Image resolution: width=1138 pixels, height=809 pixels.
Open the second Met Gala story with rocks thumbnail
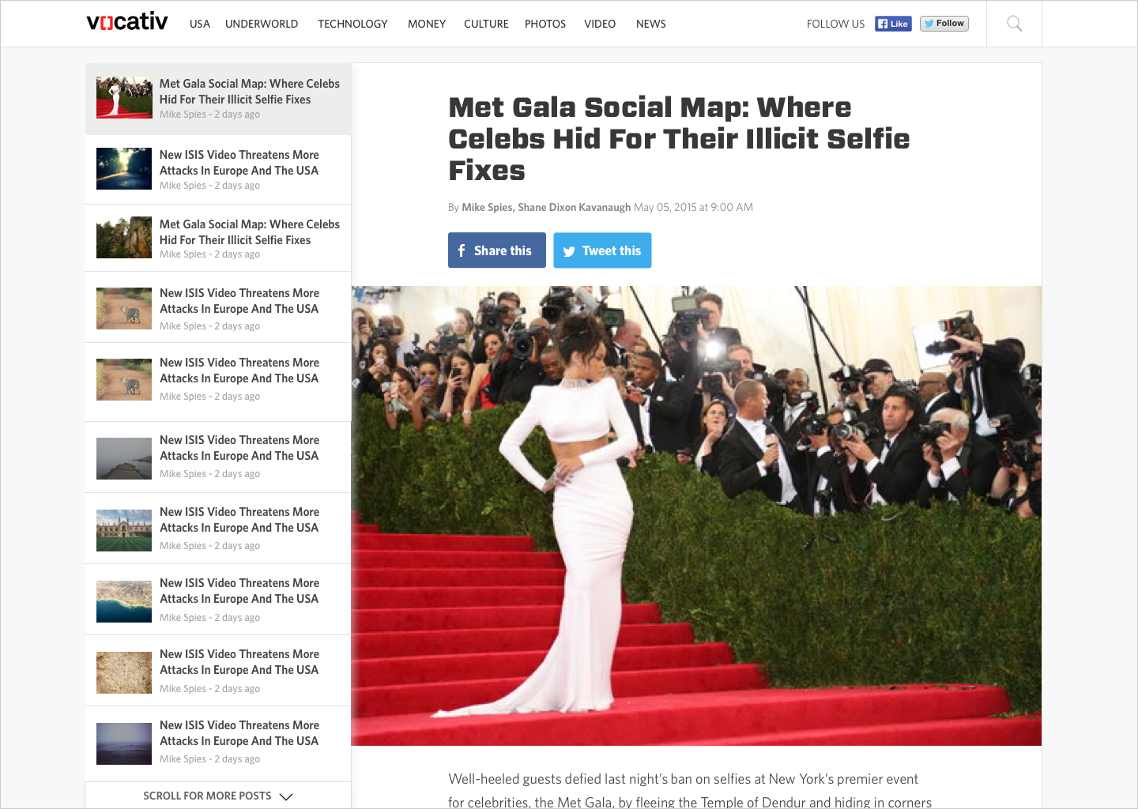pos(218,238)
